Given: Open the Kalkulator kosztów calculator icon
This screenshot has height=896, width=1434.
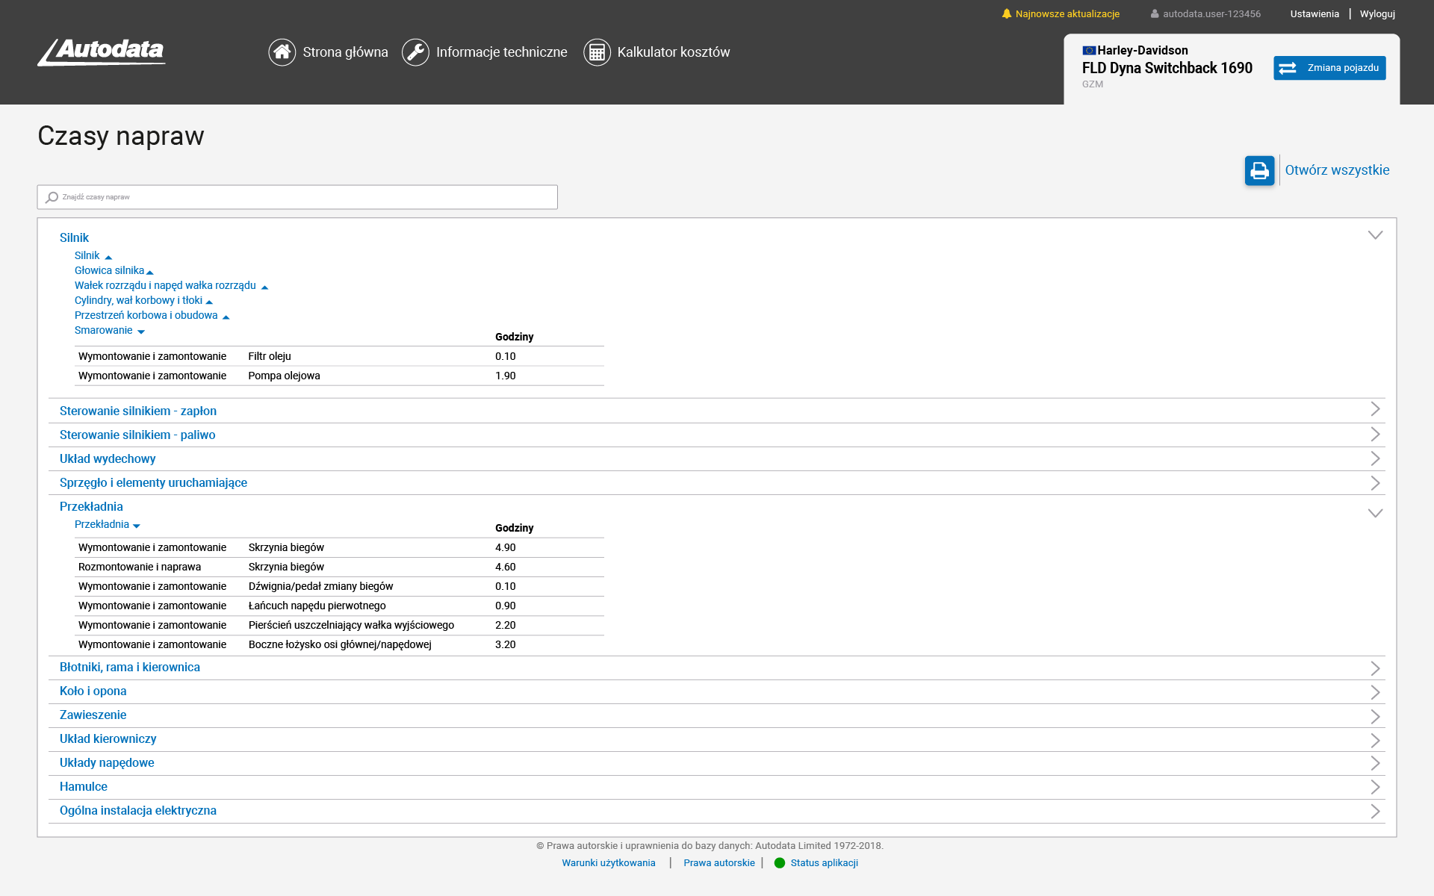Looking at the screenshot, I should (597, 52).
